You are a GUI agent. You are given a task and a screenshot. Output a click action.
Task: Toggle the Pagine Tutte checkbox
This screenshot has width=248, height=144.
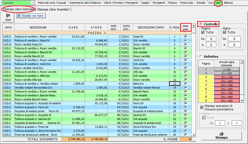(x=203, y=32)
